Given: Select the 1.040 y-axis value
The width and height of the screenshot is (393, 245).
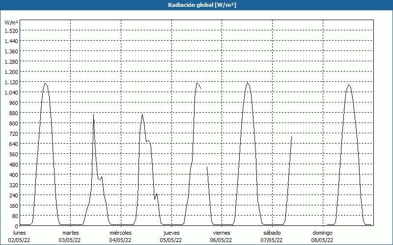Looking at the screenshot, I should [11, 93].
